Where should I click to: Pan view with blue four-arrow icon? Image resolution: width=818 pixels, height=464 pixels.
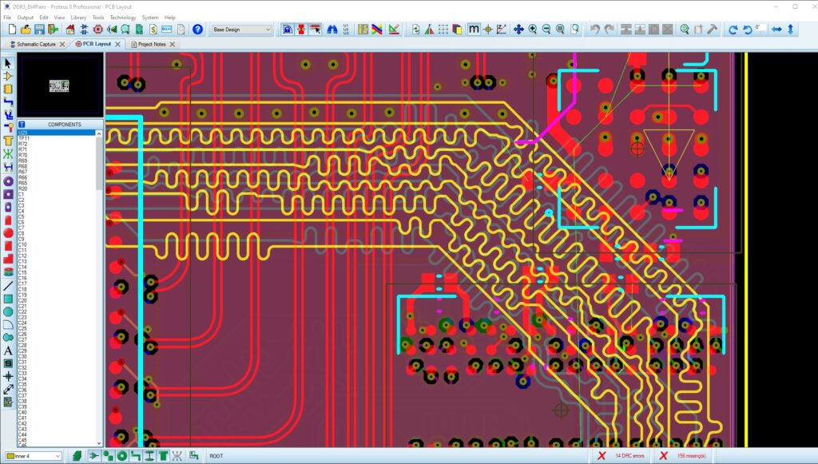tap(518, 30)
